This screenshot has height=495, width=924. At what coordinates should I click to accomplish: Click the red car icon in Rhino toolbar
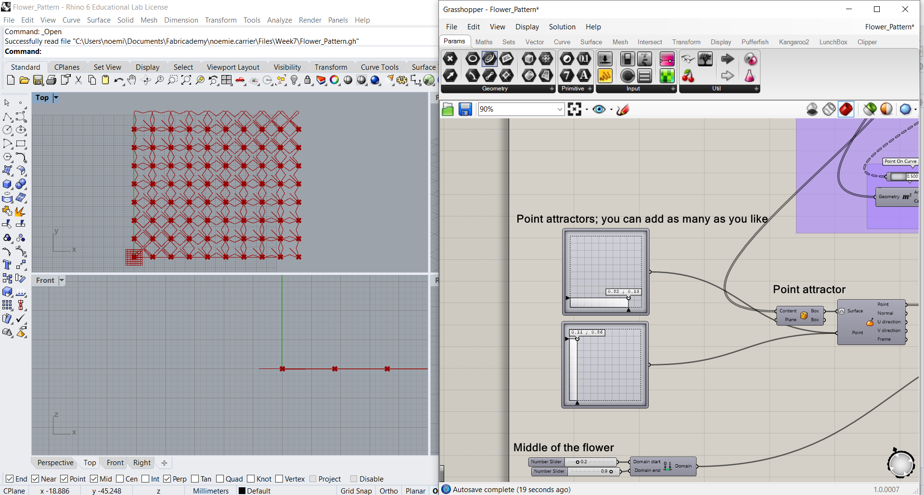(x=240, y=80)
